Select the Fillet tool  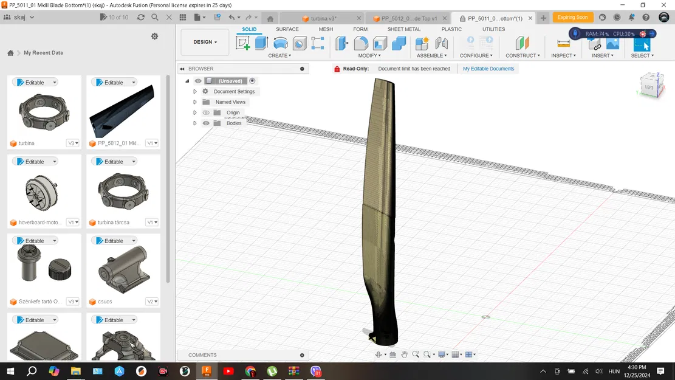click(x=361, y=43)
